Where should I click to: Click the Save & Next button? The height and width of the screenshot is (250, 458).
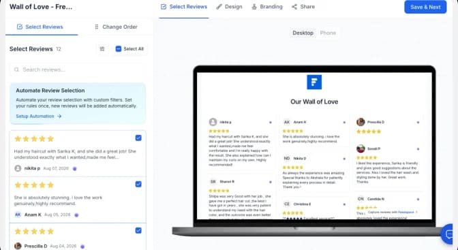point(425,7)
